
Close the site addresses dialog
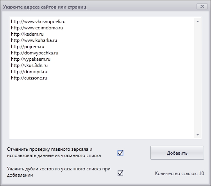tap(202, 7)
